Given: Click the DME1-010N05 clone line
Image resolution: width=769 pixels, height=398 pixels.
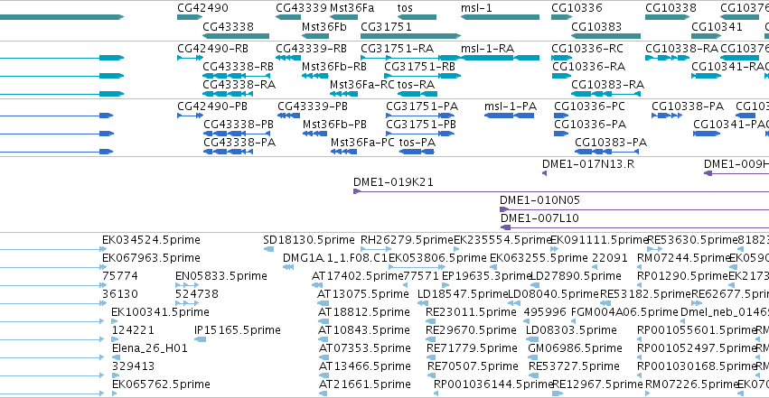Looking at the screenshot, I should click(x=634, y=209).
